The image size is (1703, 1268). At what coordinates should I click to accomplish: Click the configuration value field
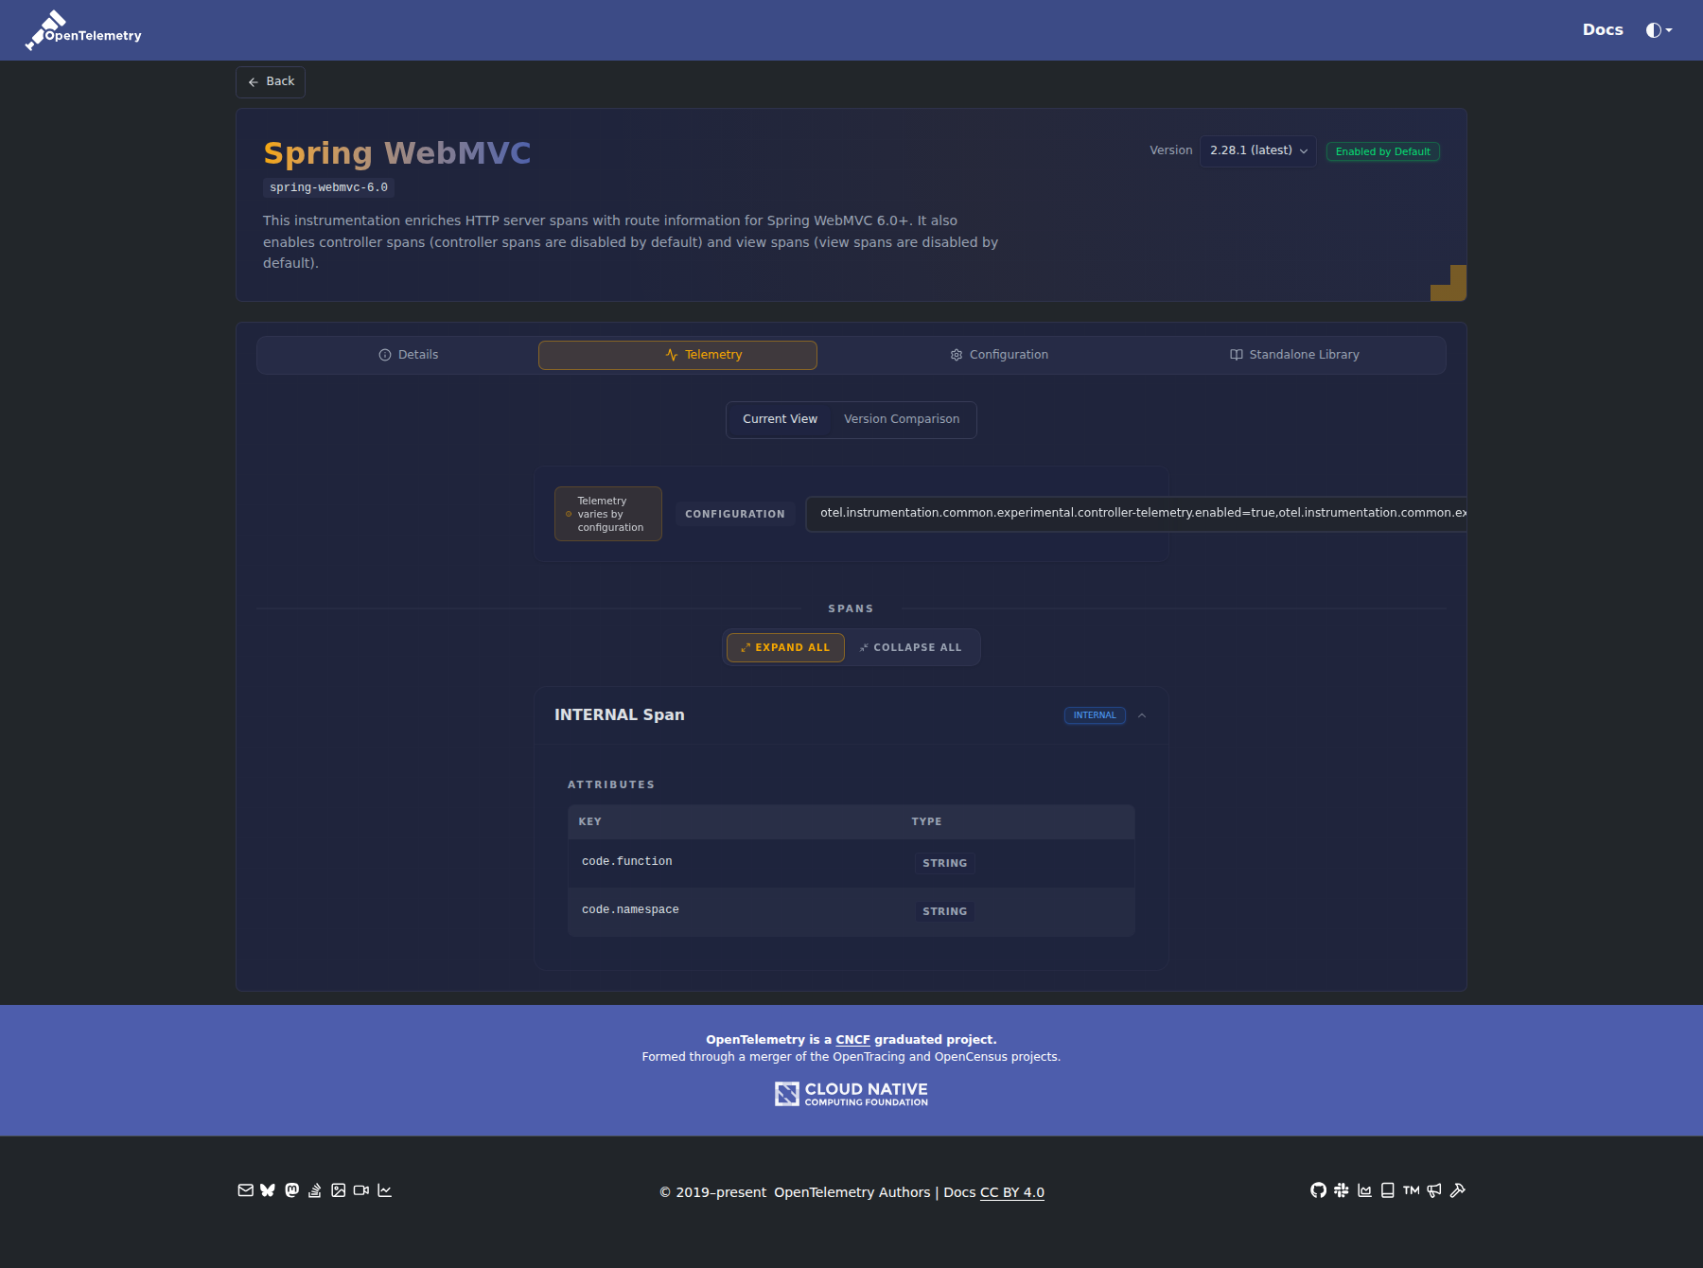[x=1135, y=514]
